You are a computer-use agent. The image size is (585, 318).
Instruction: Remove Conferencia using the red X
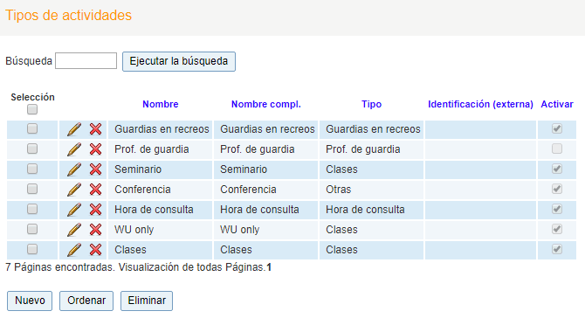coord(95,190)
